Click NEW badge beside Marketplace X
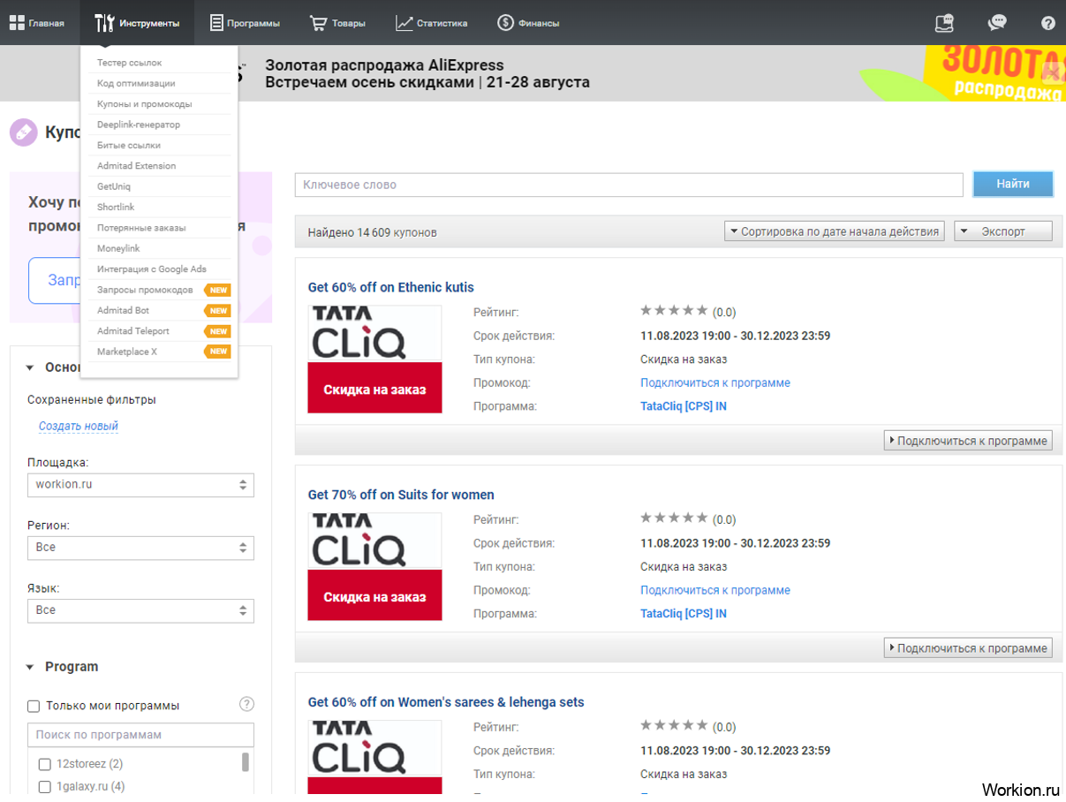1066x802 pixels. coord(217,352)
